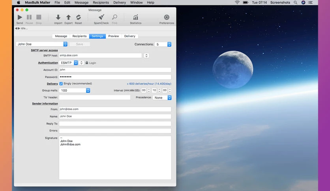The width and height of the screenshot is (330, 191).
Task: Click the From email field
Action: pos(115,109)
